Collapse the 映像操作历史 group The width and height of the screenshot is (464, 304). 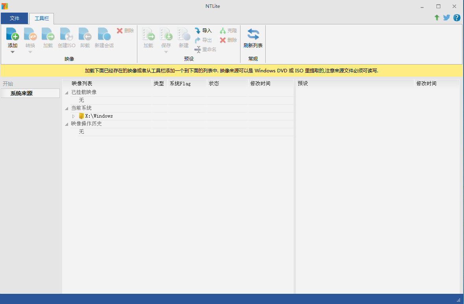tap(67, 124)
